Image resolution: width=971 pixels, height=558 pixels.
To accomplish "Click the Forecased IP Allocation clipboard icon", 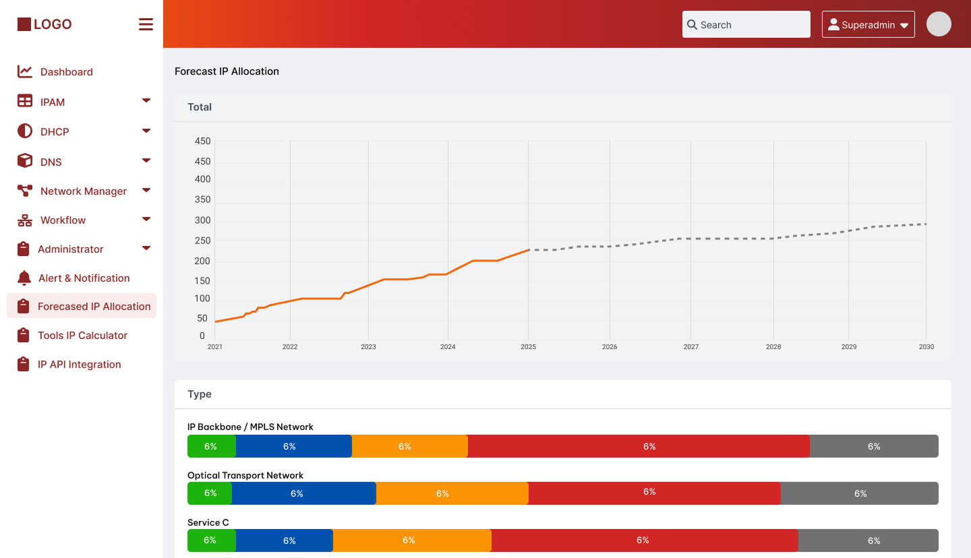I will tap(24, 306).
